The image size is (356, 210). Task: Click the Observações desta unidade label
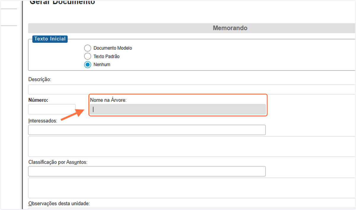(59, 203)
